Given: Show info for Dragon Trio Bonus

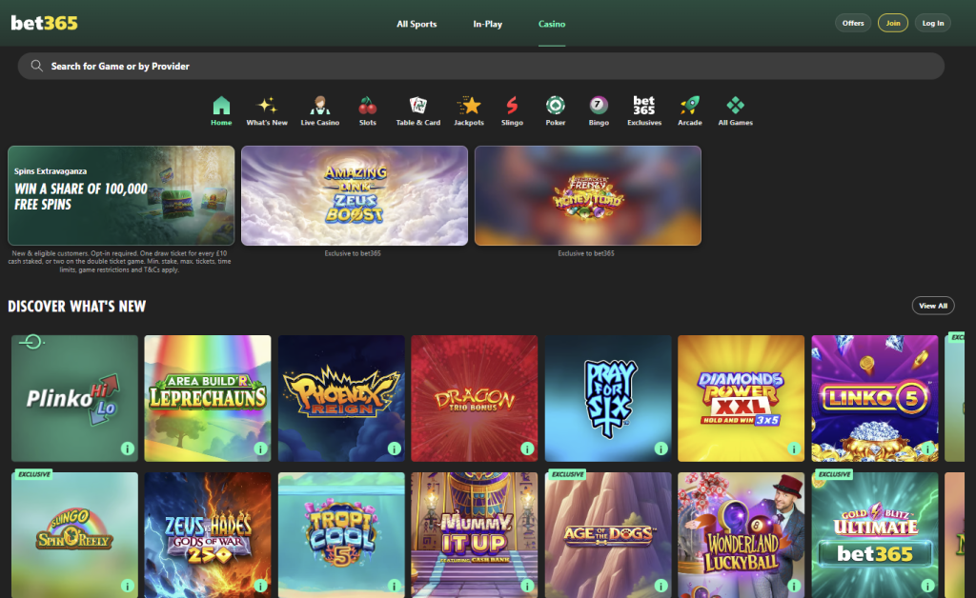Looking at the screenshot, I should point(527,448).
